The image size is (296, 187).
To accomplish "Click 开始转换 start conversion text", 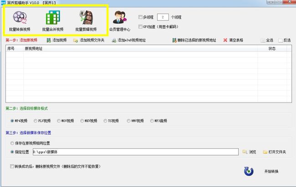I will (271, 172).
